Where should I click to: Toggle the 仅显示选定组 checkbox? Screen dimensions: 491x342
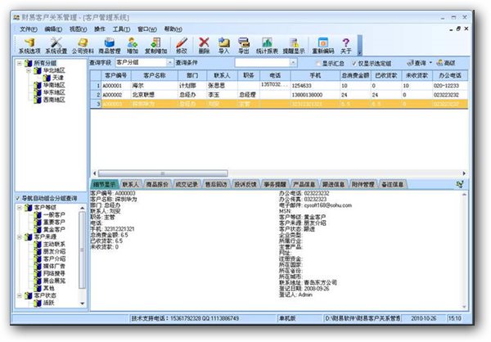coord(354,64)
